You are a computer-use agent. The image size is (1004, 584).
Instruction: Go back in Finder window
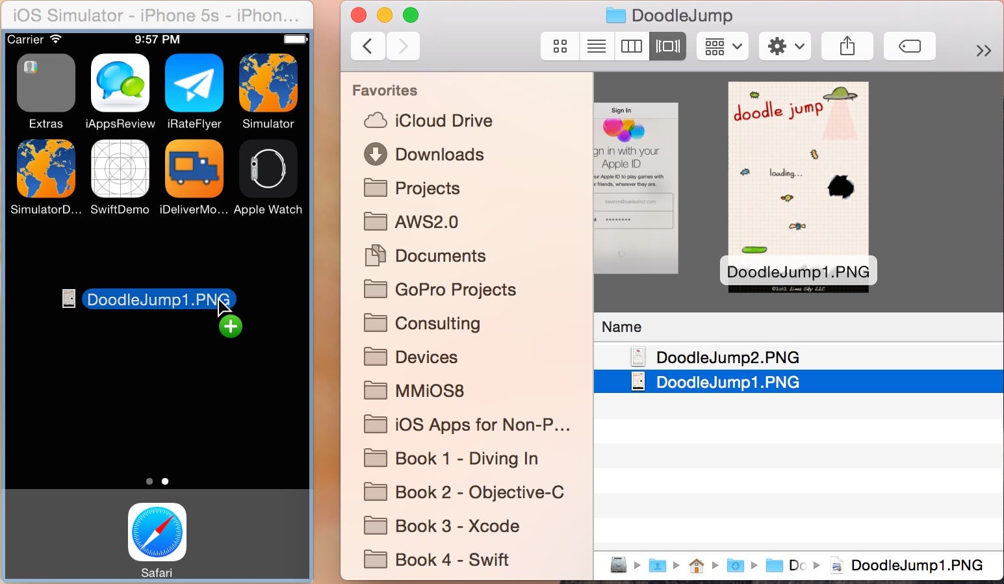tap(368, 46)
